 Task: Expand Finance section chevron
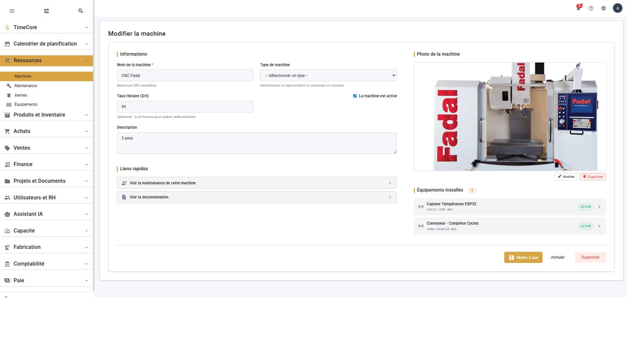[86, 164]
